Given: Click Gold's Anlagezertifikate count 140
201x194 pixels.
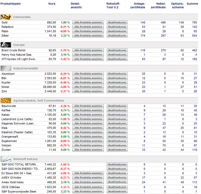Looking at the screenshot, I should coord(143,22).
